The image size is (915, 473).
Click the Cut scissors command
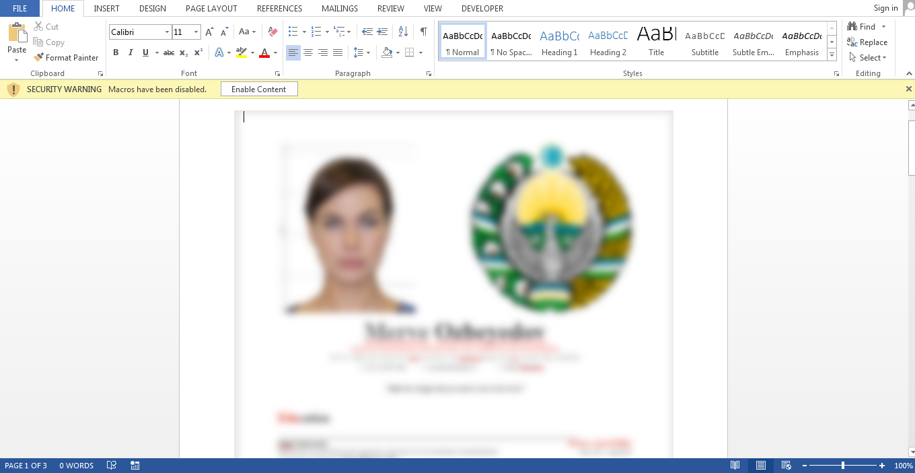(46, 27)
